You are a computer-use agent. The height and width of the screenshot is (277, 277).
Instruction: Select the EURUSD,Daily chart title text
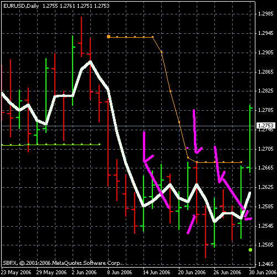[x=21, y=6]
